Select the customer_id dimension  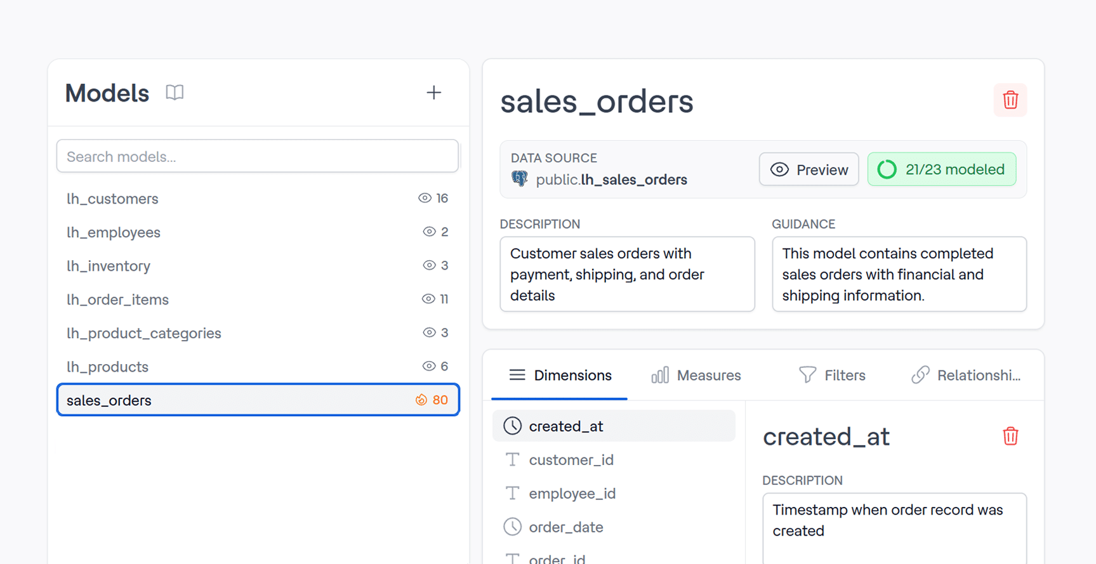point(614,459)
